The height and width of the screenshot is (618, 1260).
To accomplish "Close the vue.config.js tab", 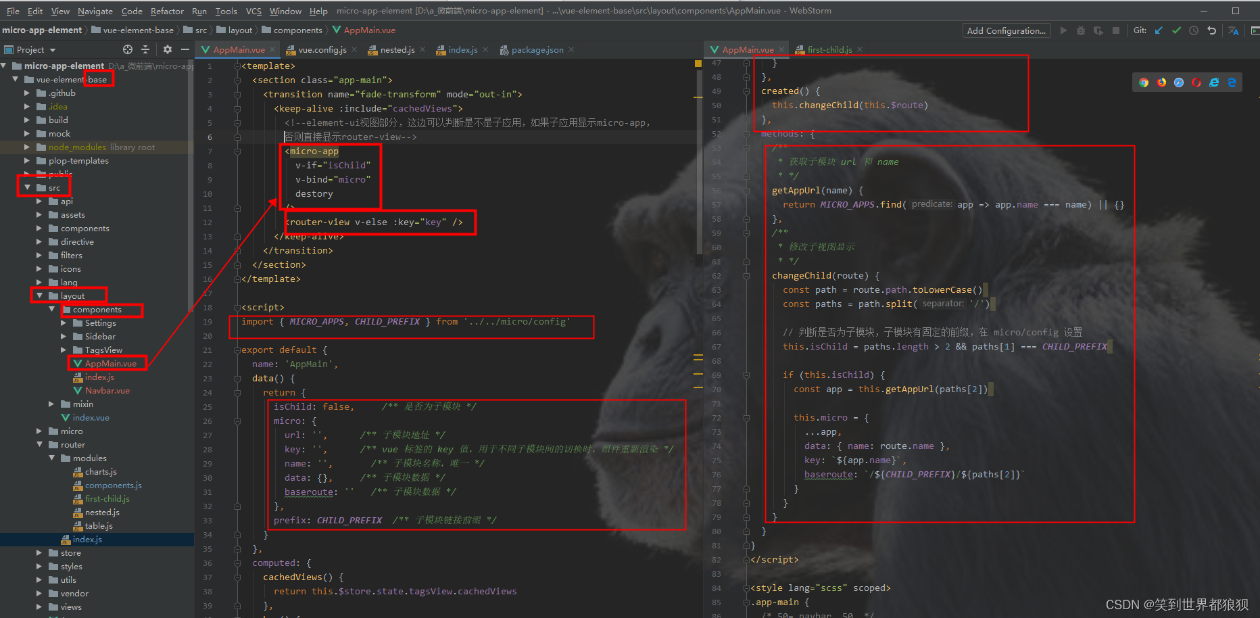I will (354, 49).
